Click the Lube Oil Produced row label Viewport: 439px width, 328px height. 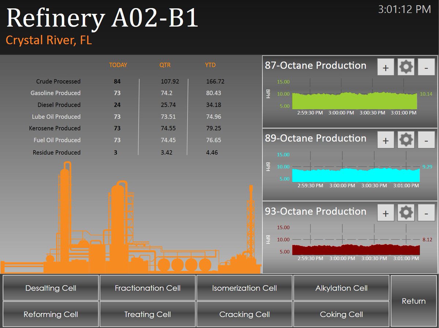[56, 117]
